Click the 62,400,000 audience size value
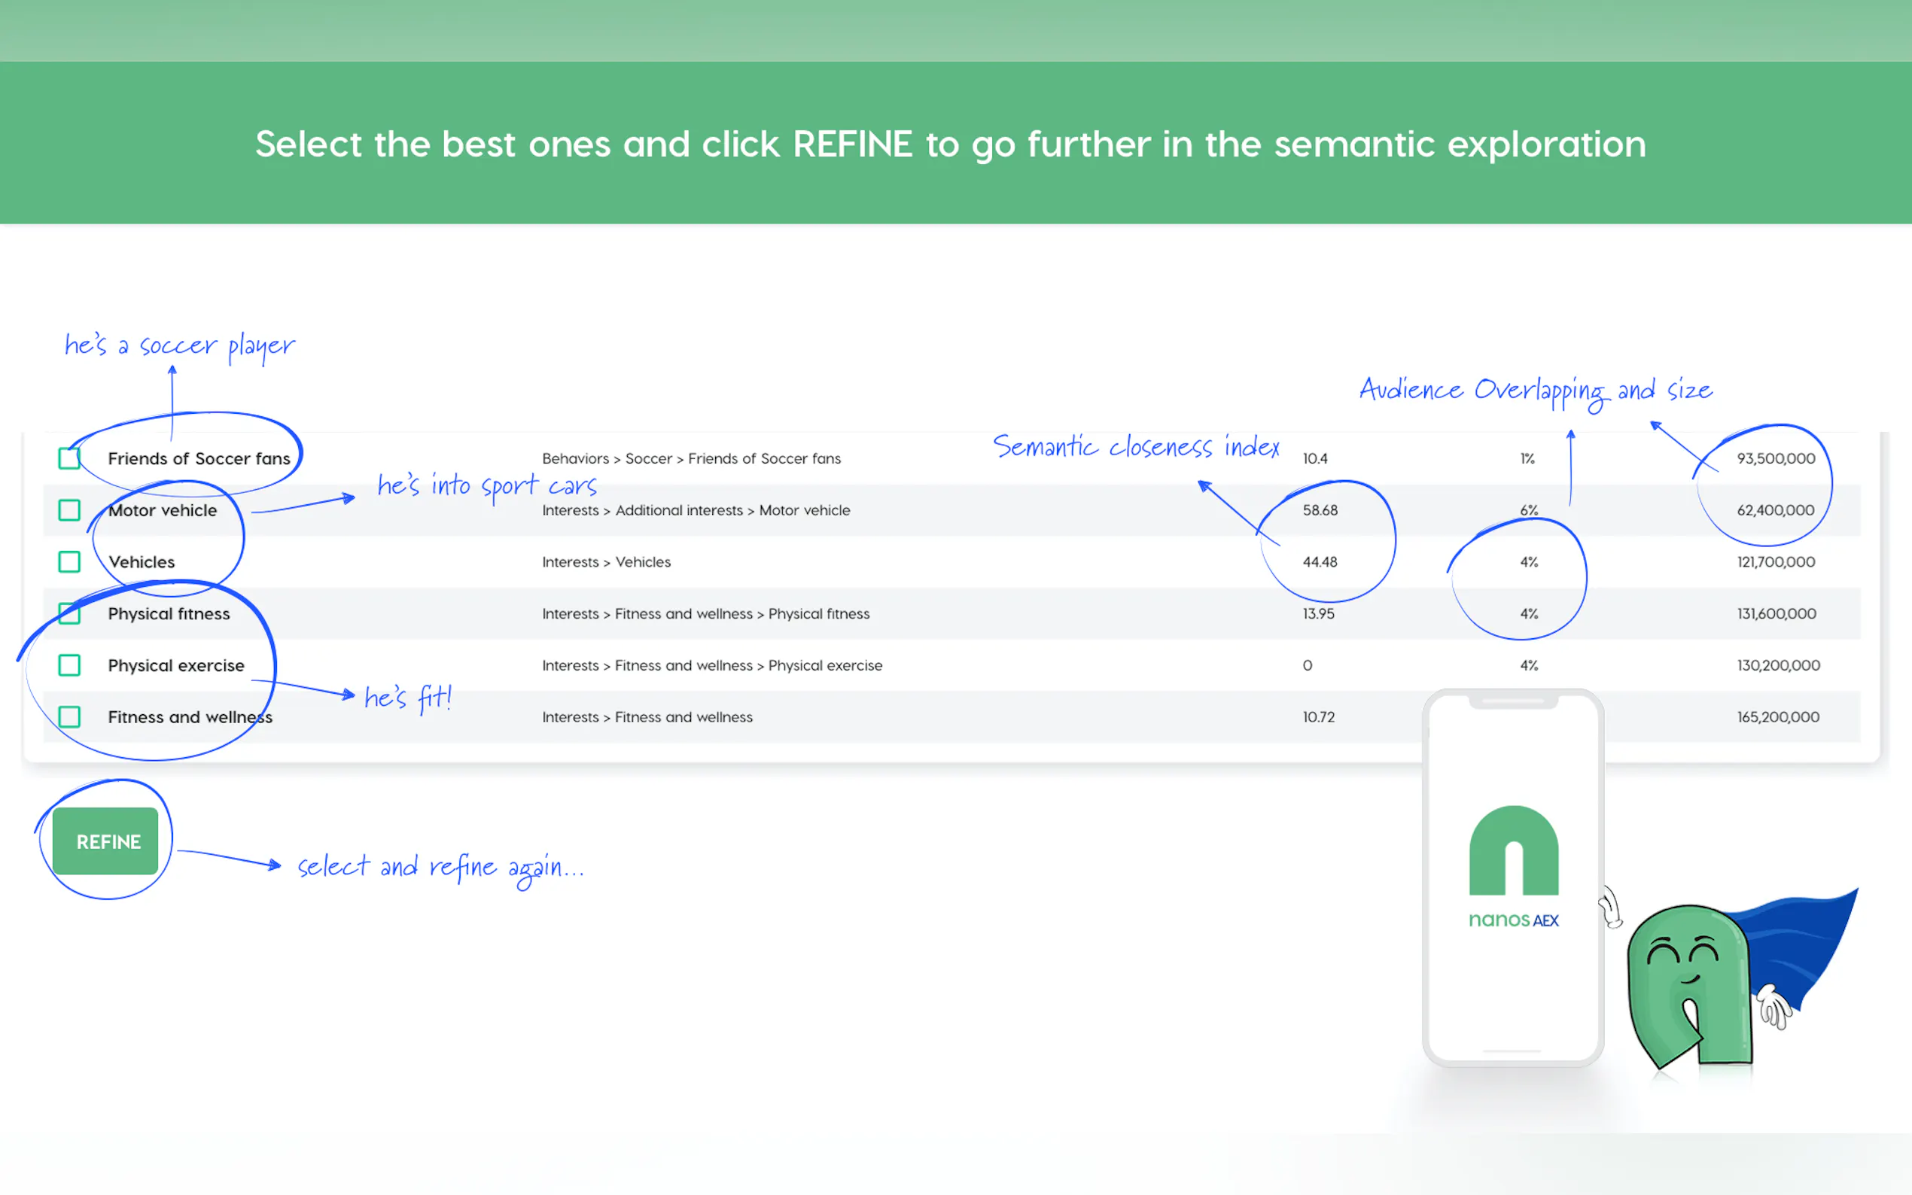The height and width of the screenshot is (1195, 1912). click(x=1775, y=510)
